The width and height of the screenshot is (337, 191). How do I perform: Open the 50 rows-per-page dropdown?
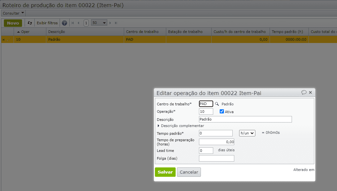(x=99, y=23)
